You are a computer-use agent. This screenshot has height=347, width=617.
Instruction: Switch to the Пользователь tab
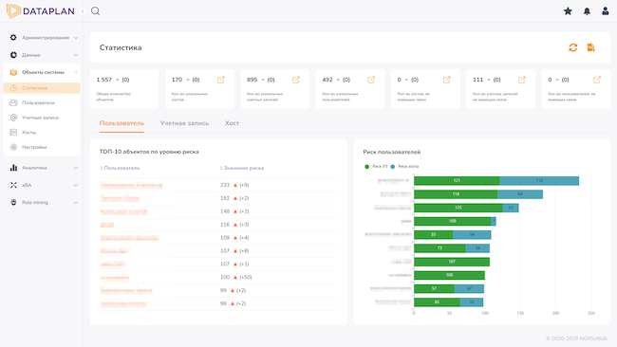coord(122,123)
